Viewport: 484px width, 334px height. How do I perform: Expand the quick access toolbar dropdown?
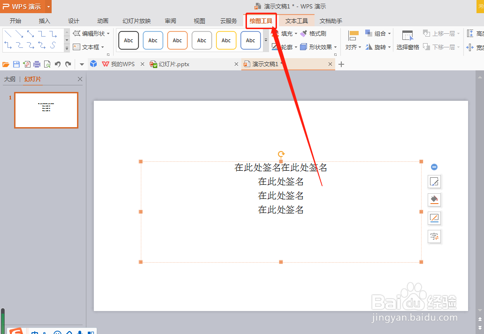82,64
